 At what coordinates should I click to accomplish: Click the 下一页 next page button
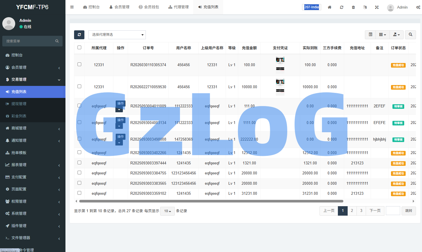coord(375,211)
